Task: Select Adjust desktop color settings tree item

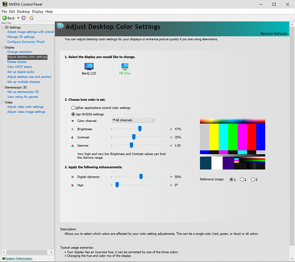Action: click(27, 57)
